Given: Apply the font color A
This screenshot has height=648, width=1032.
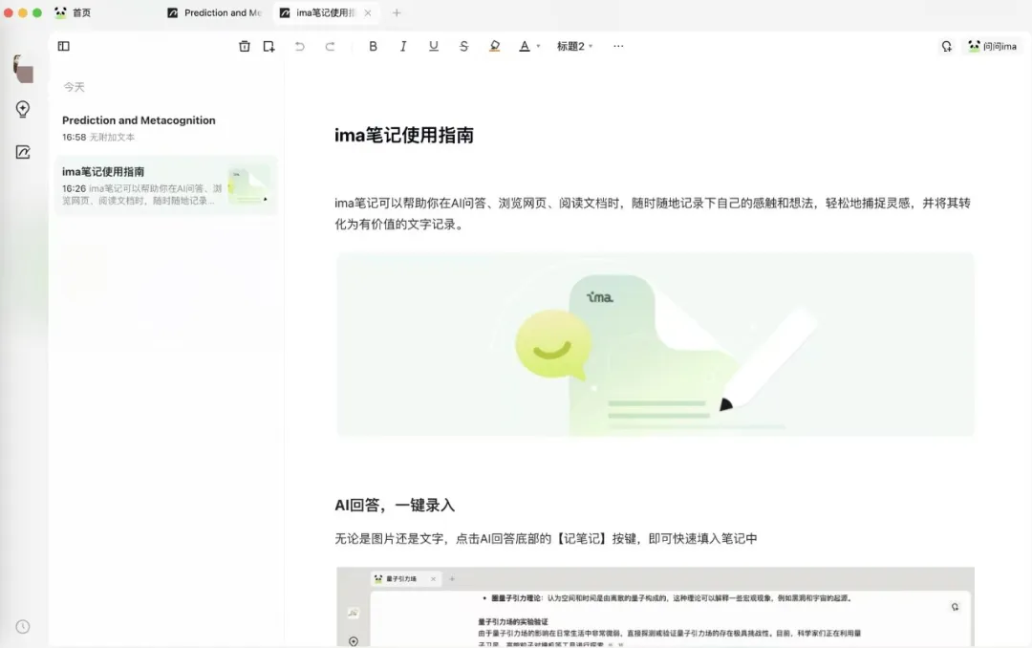Looking at the screenshot, I should tap(525, 46).
